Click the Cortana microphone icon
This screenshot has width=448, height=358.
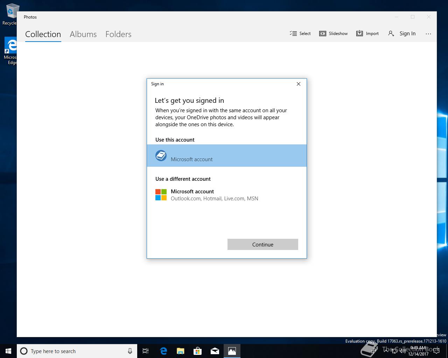click(x=130, y=351)
